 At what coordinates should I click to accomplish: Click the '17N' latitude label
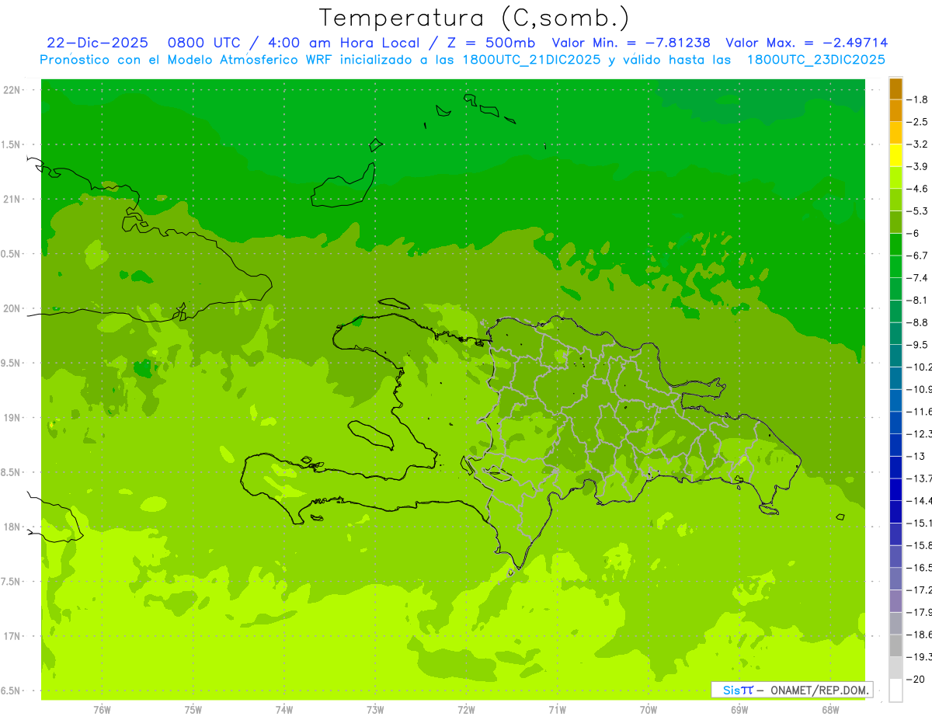(x=13, y=636)
